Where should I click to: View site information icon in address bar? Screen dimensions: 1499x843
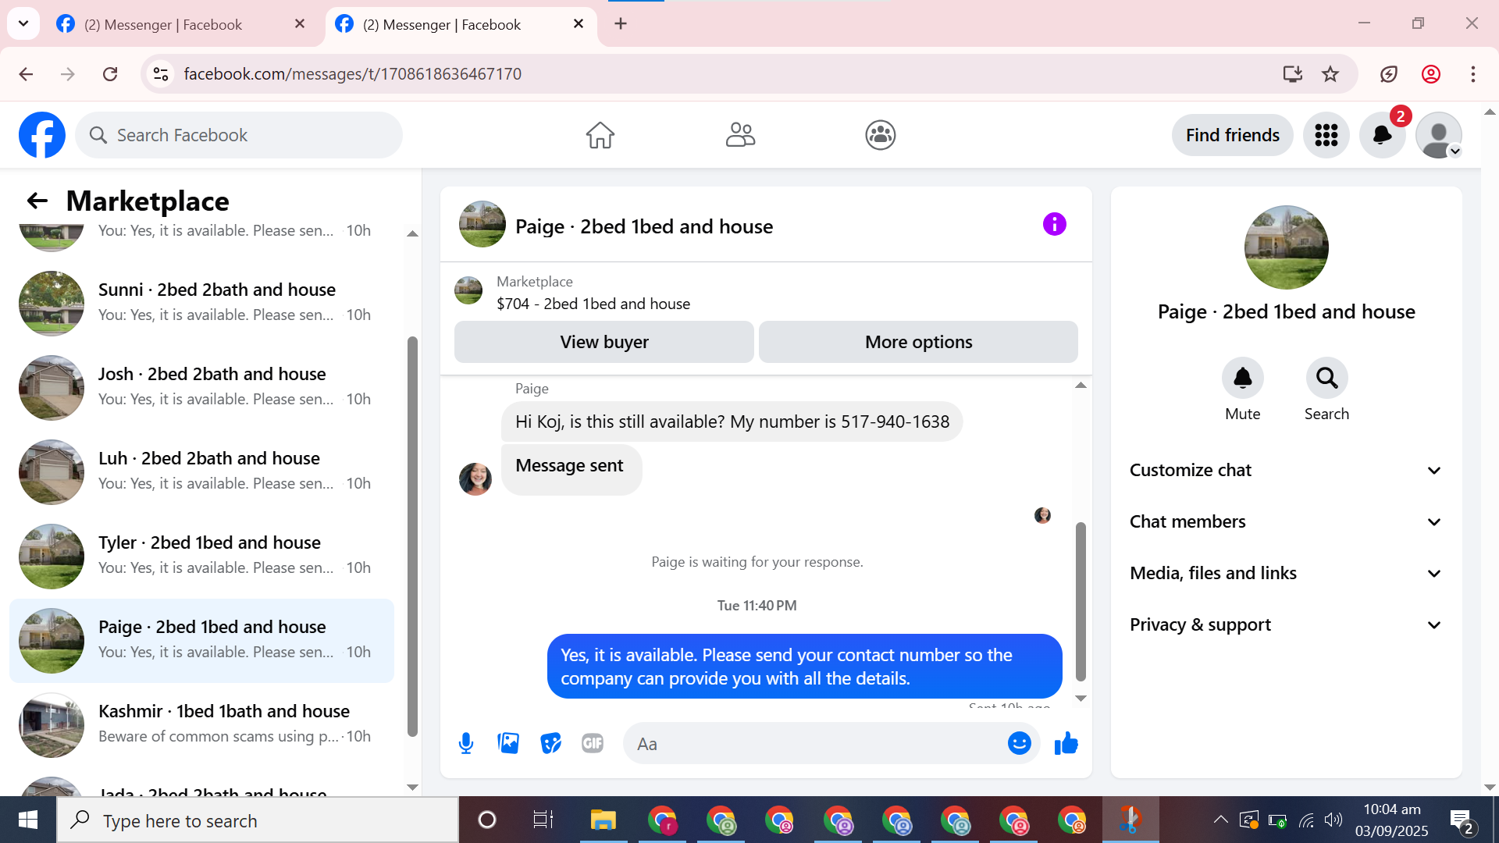coord(161,74)
